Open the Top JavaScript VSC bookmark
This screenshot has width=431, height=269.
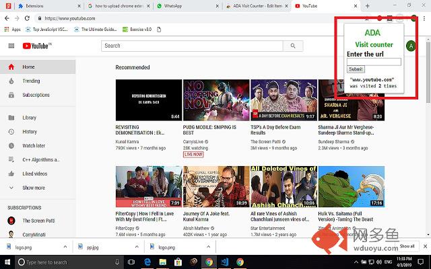coord(46,30)
